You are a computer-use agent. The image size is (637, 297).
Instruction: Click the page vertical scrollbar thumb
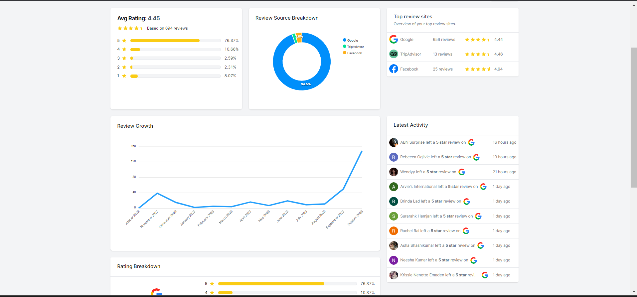[634, 117]
